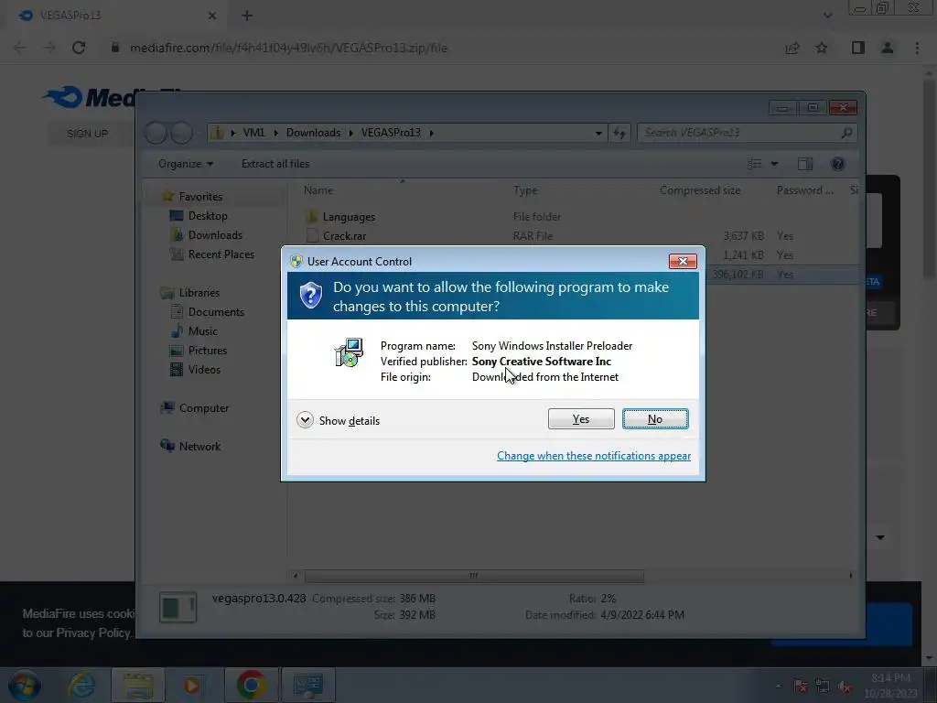The width and height of the screenshot is (937, 703).
Task: Open File Explorer taskbar icon
Action: 138,685
